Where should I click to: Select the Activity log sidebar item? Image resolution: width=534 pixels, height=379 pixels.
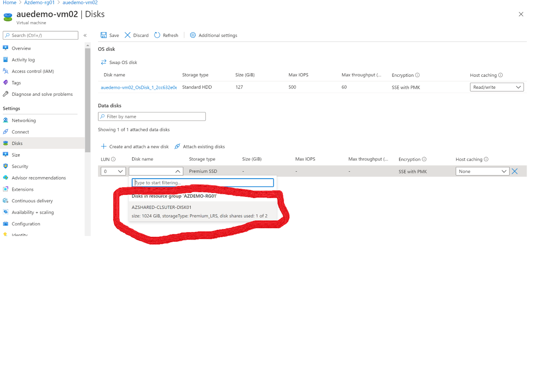click(x=23, y=60)
